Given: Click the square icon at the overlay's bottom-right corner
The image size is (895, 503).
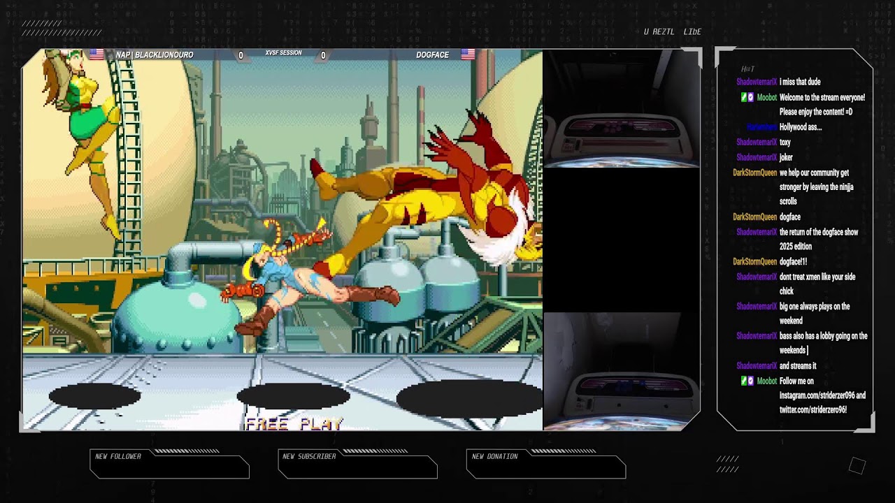Looking at the screenshot, I should (857, 466).
